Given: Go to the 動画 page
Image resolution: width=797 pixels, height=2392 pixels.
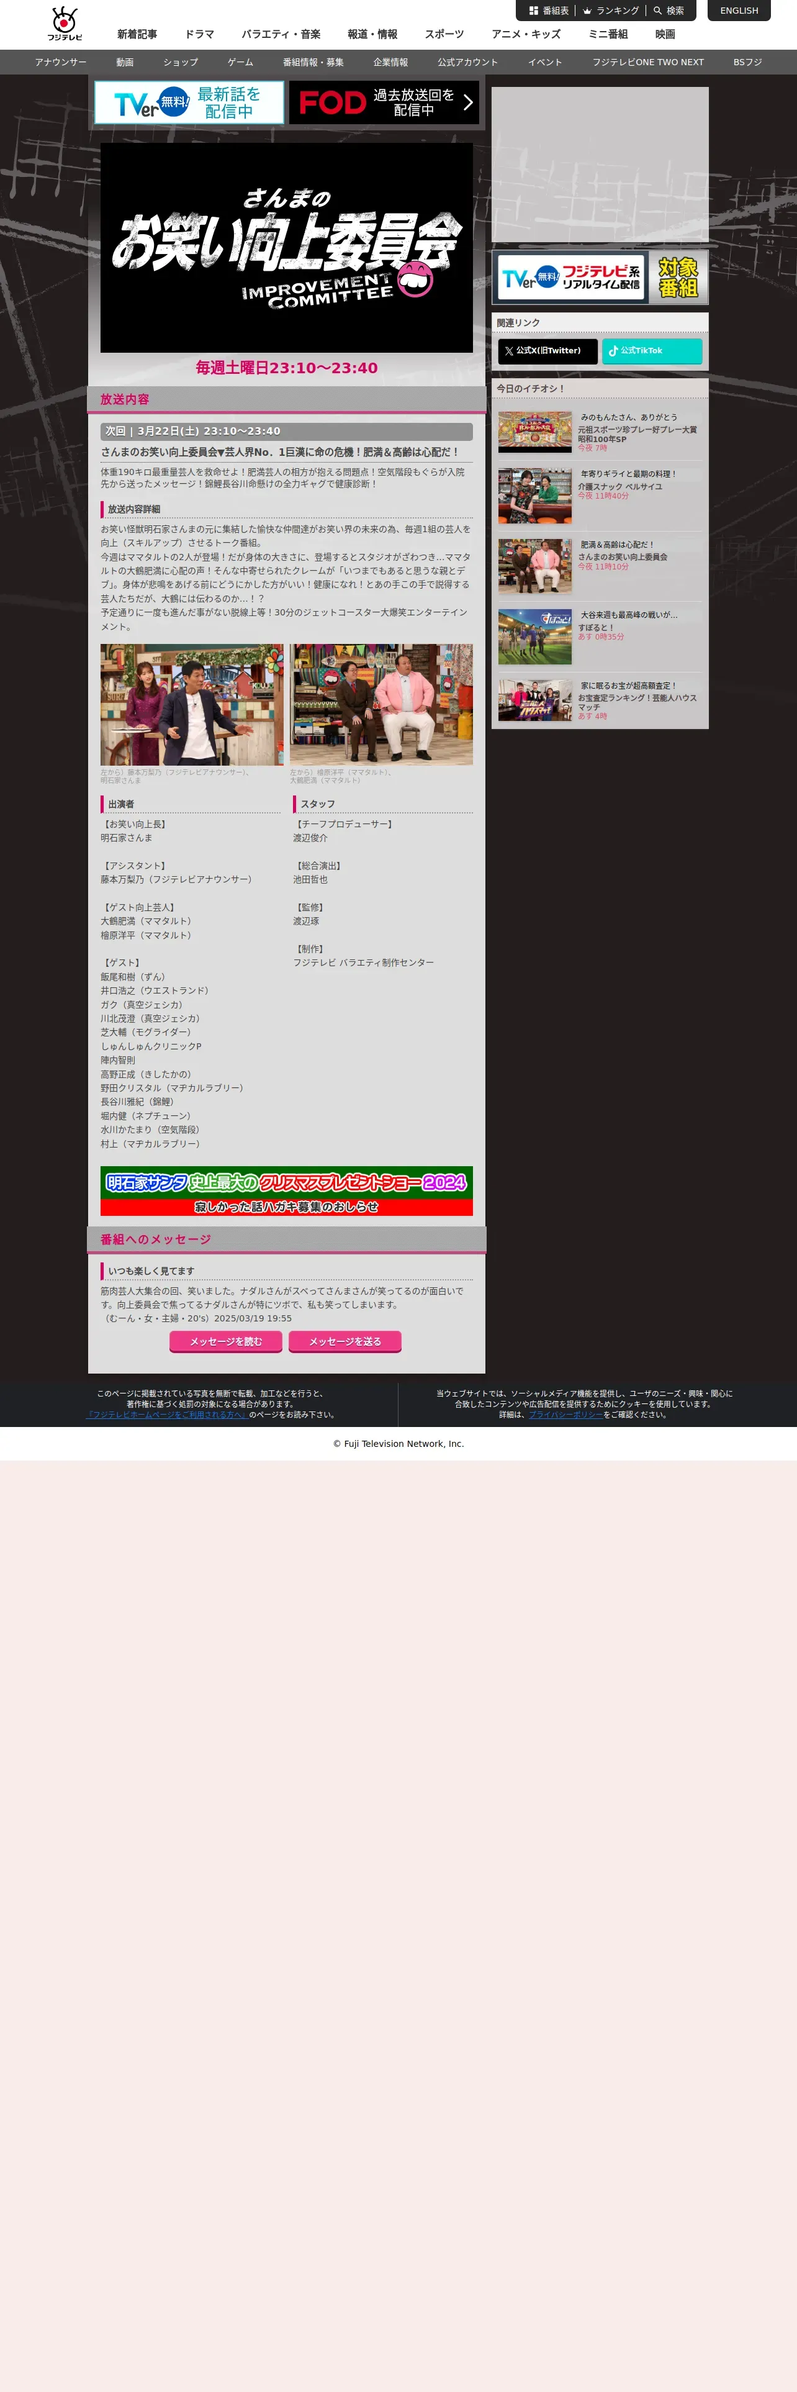Looking at the screenshot, I should pos(124,62).
